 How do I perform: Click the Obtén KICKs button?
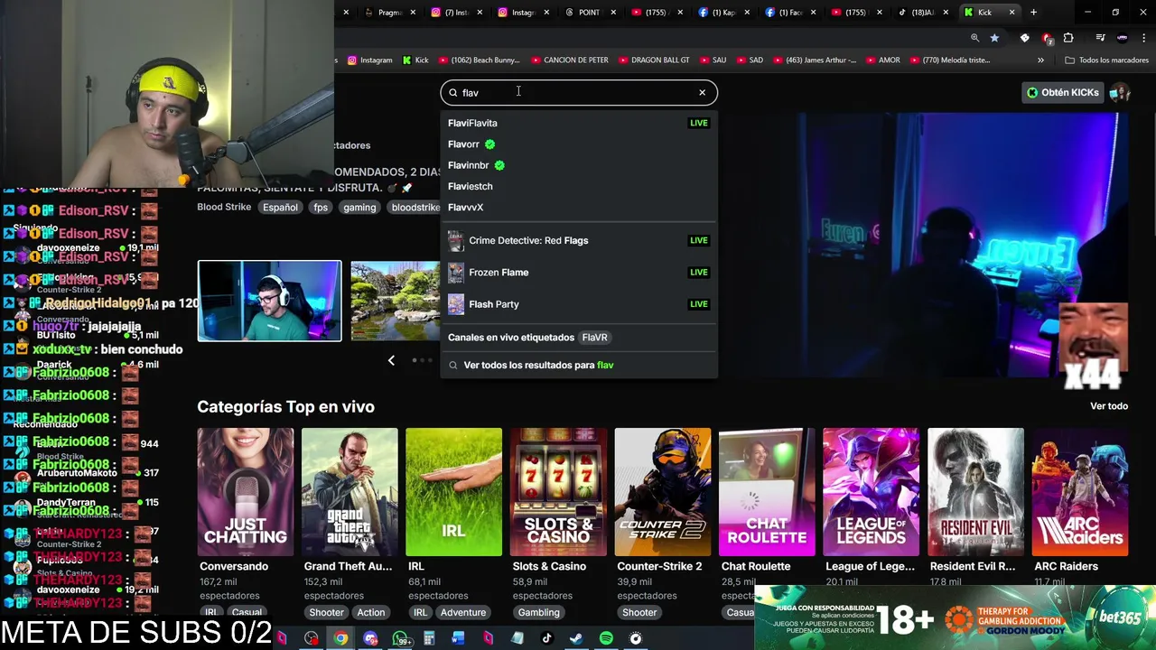click(x=1062, y=92)
